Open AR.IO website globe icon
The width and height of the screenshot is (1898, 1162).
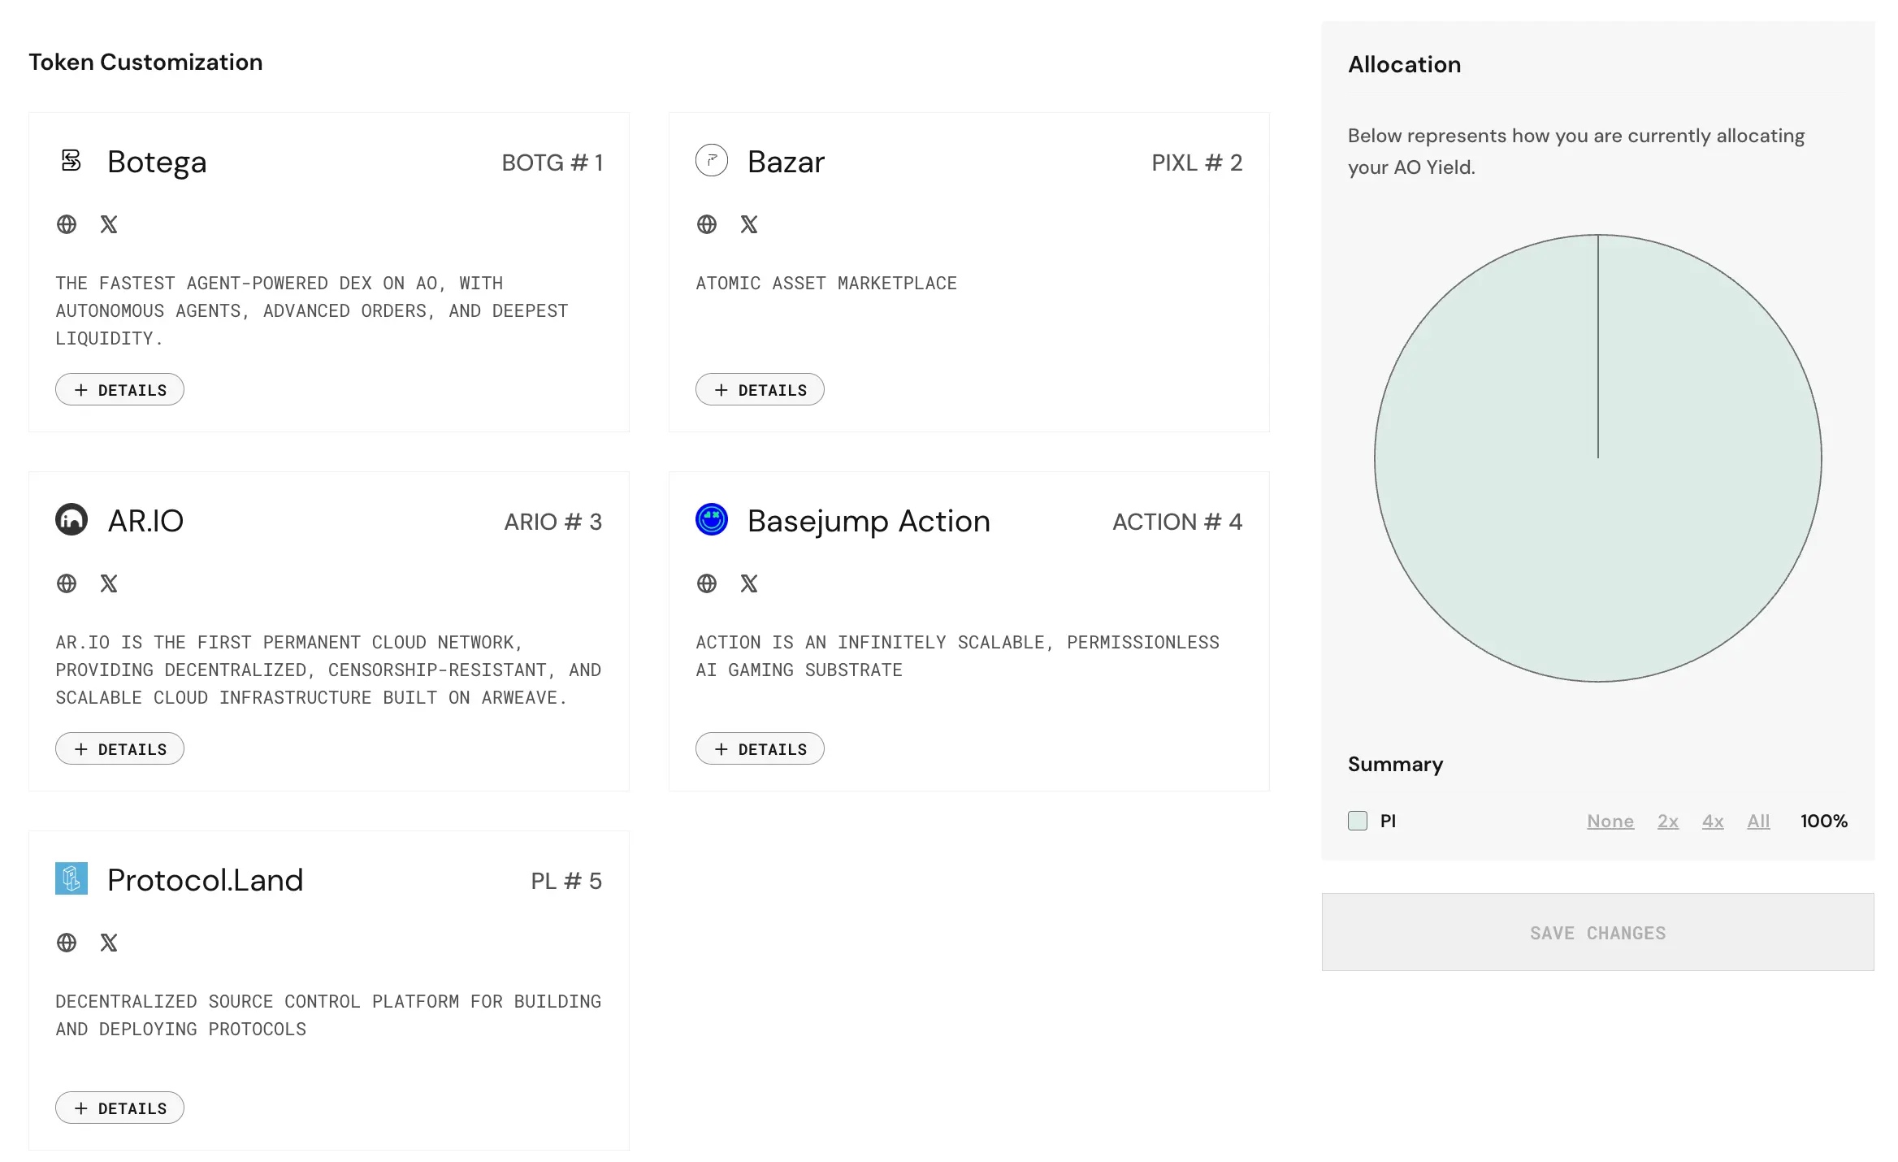[x=67, y=583]
